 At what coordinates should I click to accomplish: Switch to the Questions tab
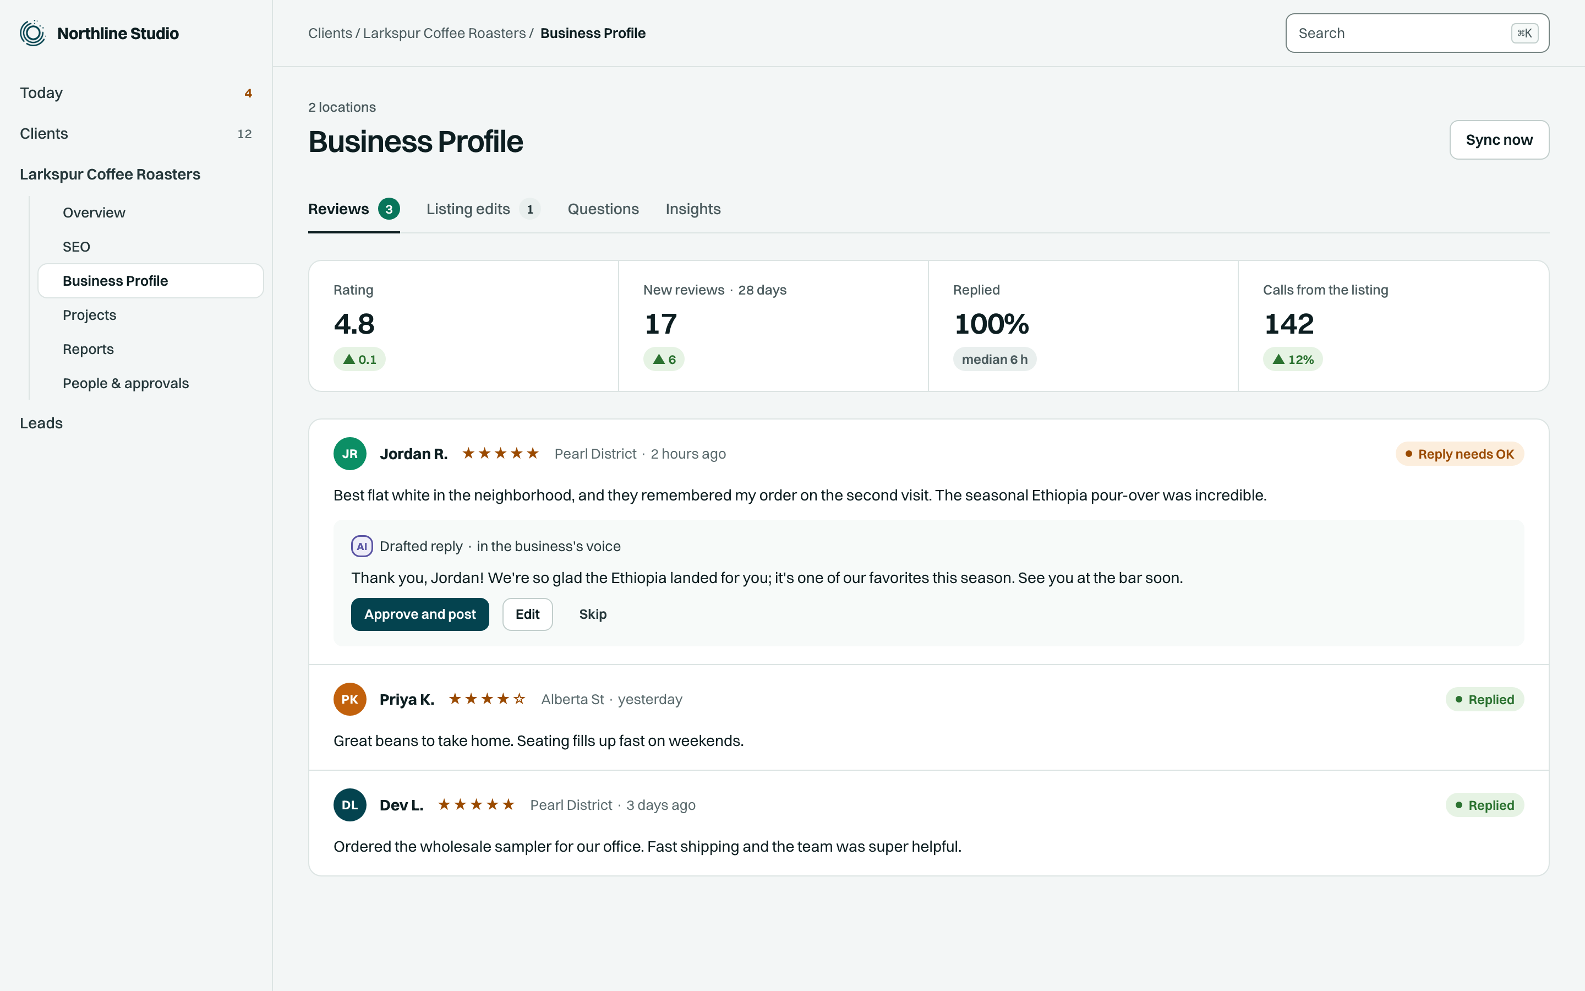coord(603,209)
